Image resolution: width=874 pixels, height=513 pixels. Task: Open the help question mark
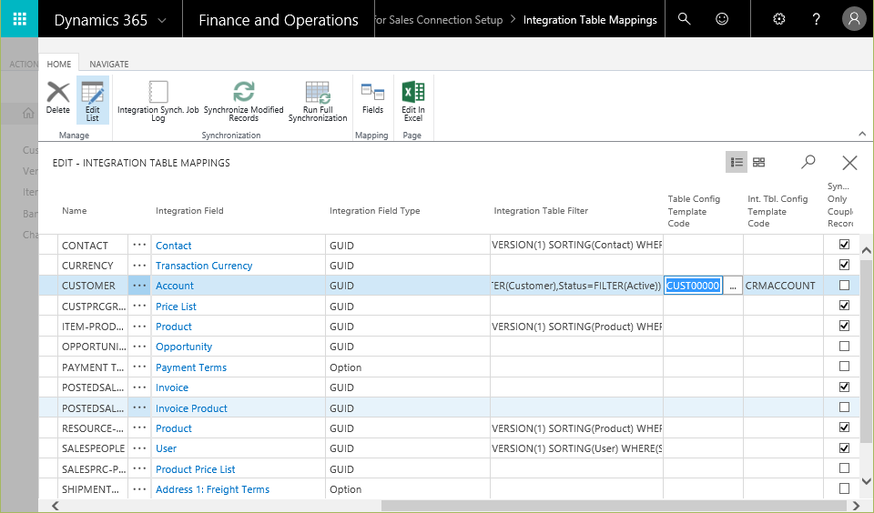816,19
